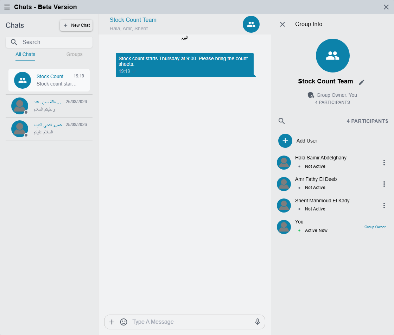Click the Group Owner shield icon
The width and height of the screenshot is (394, 335).
[x=311, y=95]
